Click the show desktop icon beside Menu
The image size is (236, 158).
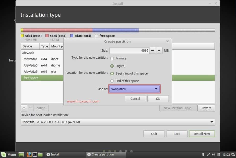click(21, 154)
